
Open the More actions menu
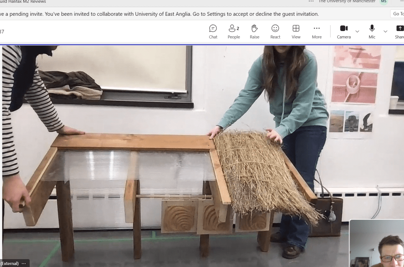[316, 31]
